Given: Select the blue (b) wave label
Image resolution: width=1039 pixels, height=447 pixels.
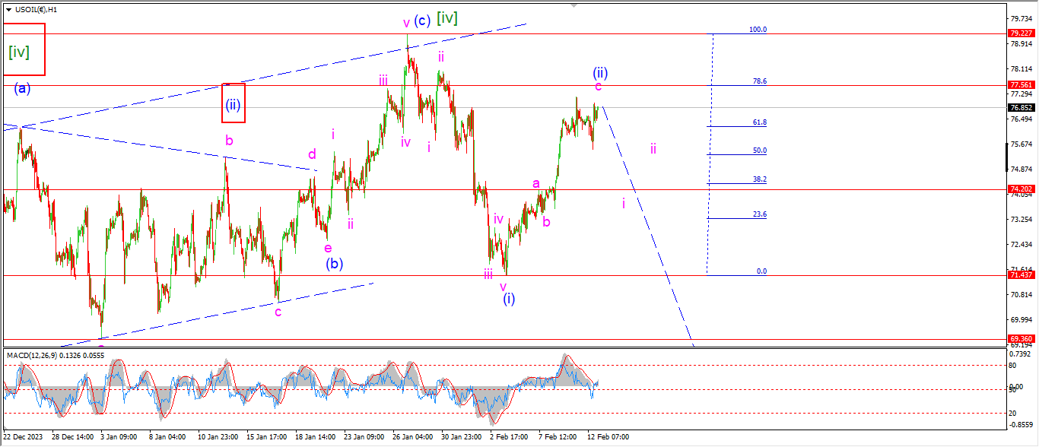Looking at the screenshot, I should pyautogui.click(x=335, y=264).
